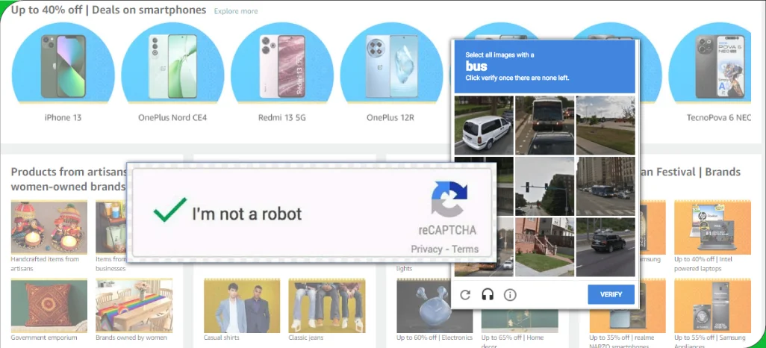The image size is (766, 348).
Task: Open the TecnoPova 6 NEO phone image
Action: click(x=718, y=66)
